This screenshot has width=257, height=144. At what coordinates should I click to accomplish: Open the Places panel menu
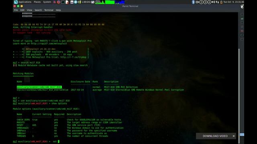37,2
